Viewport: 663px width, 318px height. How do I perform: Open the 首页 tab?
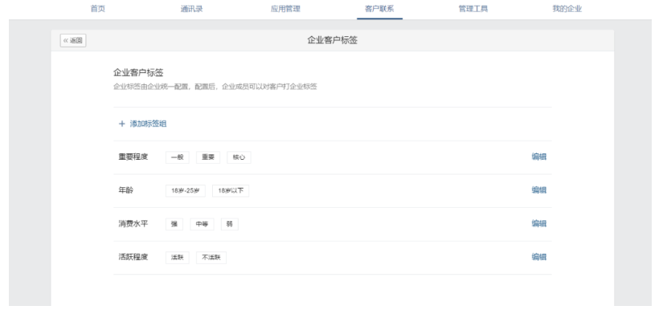98,9
